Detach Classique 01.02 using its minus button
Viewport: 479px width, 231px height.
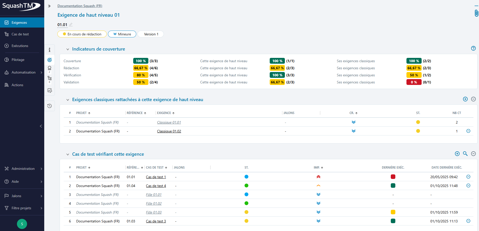(468, 131)
